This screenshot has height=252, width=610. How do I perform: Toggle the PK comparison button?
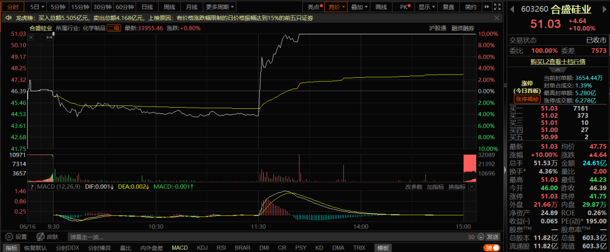pyautogui.click(x=403, y=7)
